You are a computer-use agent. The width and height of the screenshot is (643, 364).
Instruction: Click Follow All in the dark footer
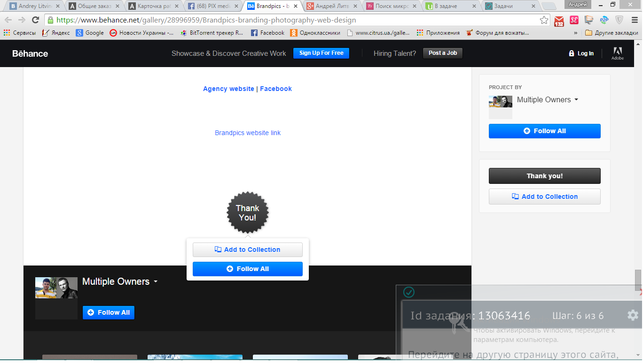click(x=109, y=312)
